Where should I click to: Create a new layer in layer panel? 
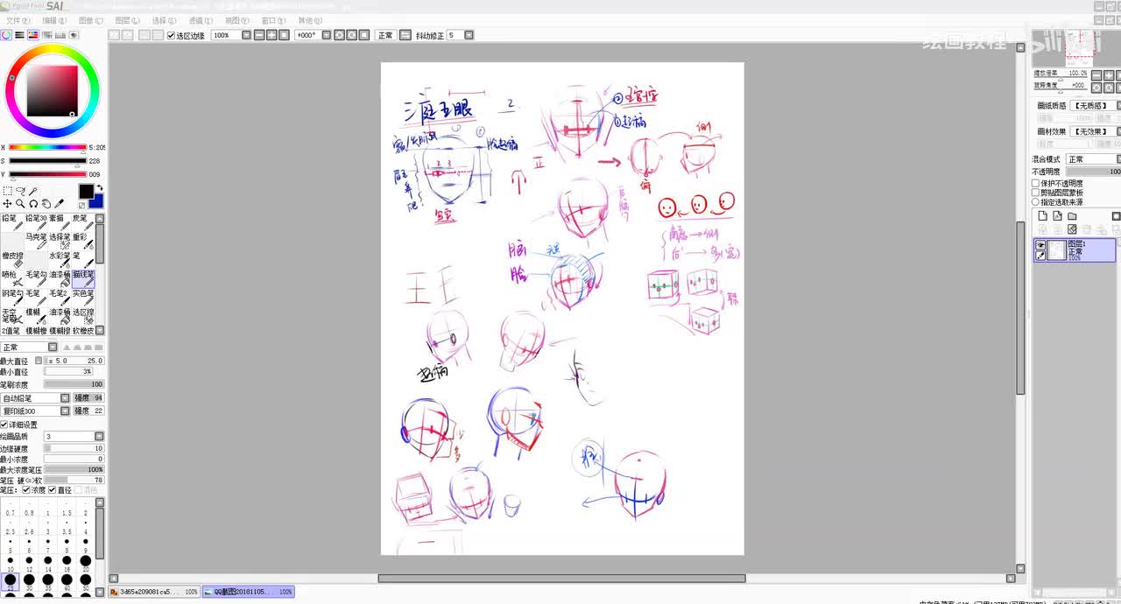coord(1042,215)
